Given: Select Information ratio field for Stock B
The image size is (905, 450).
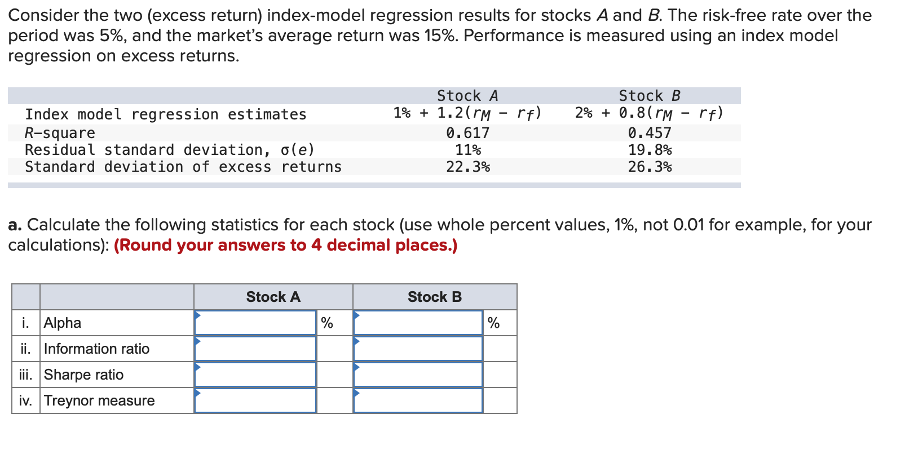Looking at the screenshot, I should tap(418, 349).
